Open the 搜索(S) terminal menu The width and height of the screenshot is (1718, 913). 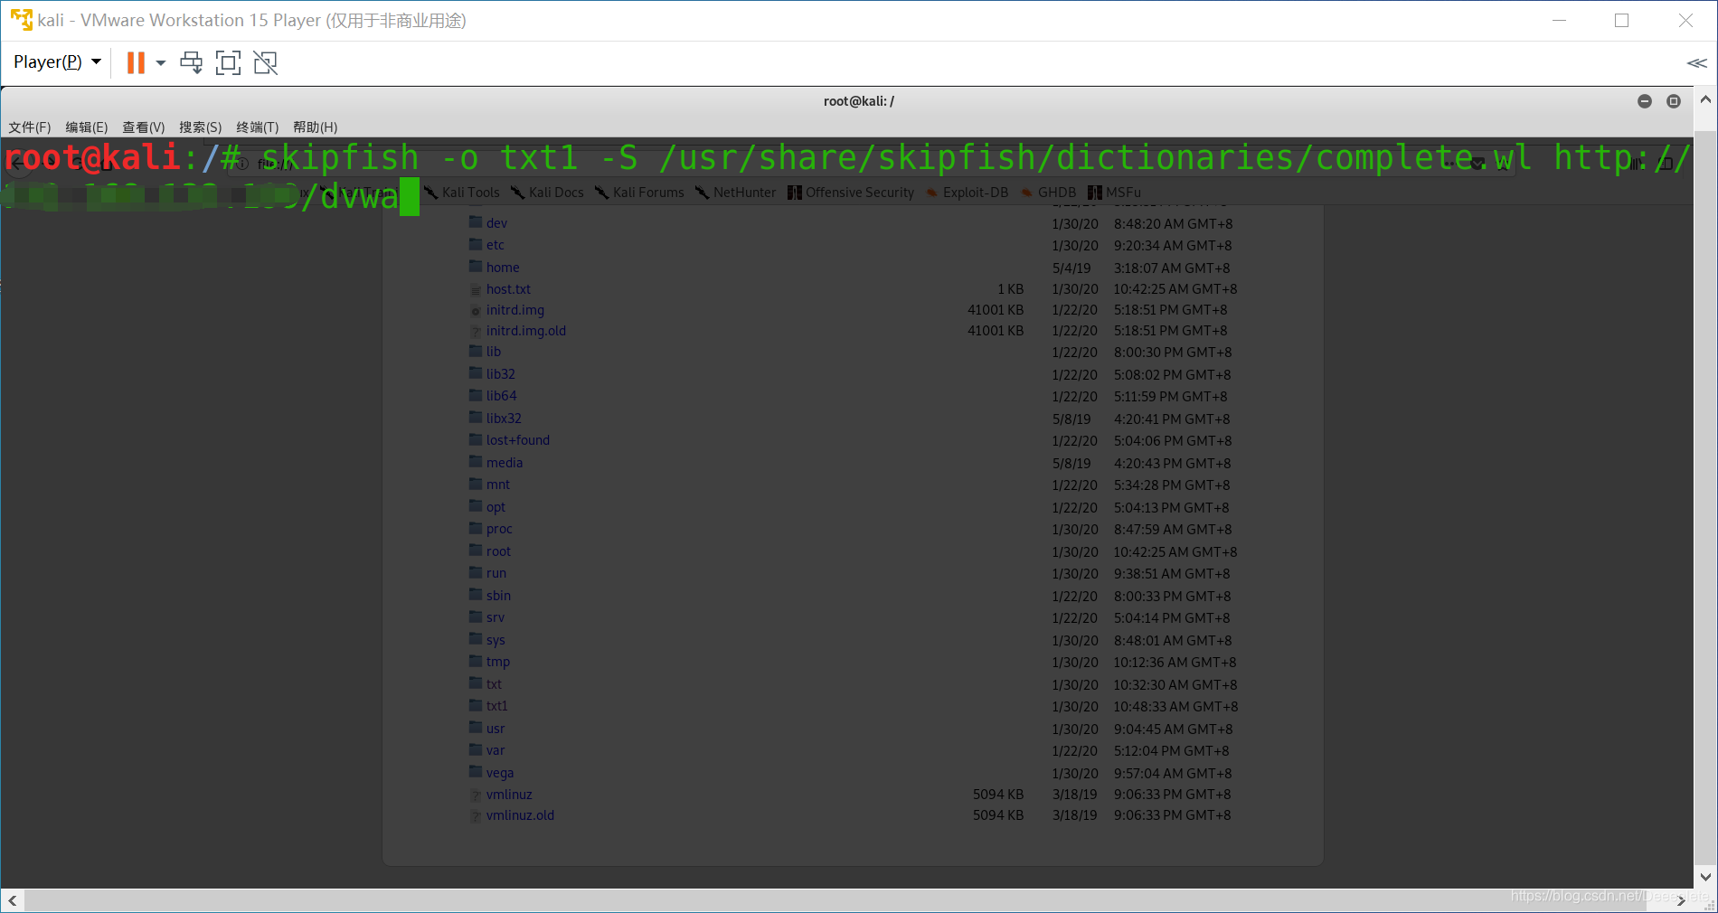[201, 127]
